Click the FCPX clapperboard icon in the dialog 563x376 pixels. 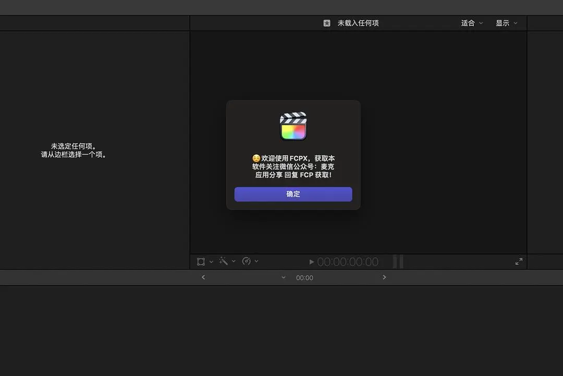(293, 125)
